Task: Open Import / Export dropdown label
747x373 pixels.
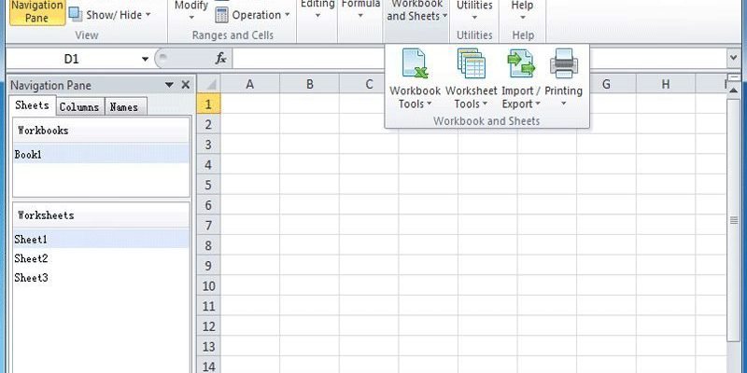Action: coord(521,97)
